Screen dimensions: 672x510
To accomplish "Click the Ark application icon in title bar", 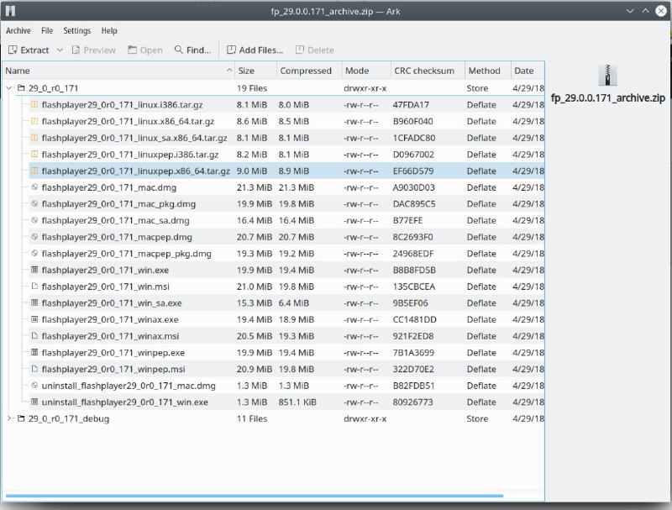I will coord(9,10).
